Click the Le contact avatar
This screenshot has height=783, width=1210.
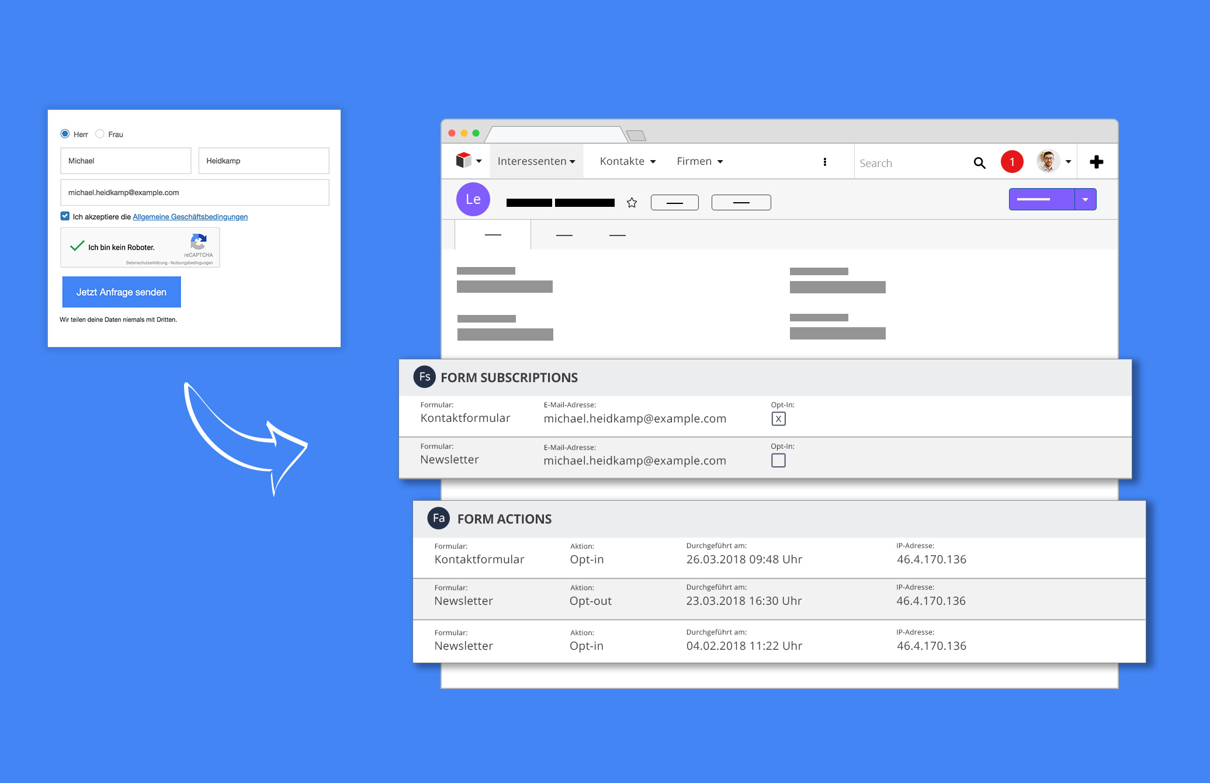tap(473, 199)
